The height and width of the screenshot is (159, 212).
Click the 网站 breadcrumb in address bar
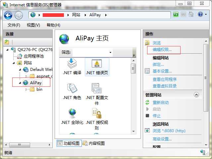[x=76, y=15]
